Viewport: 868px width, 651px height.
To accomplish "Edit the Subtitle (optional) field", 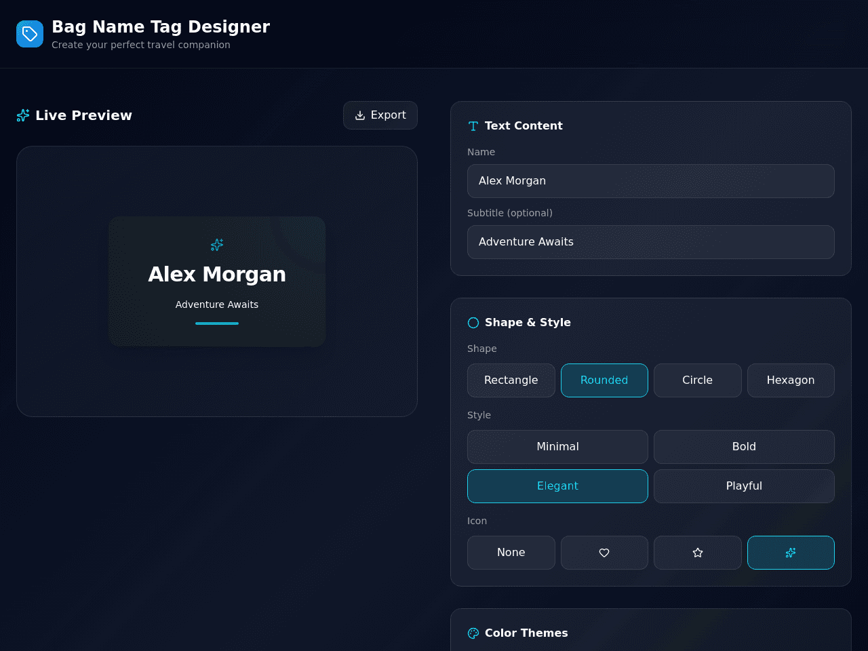I will click(x=651, y=242).
